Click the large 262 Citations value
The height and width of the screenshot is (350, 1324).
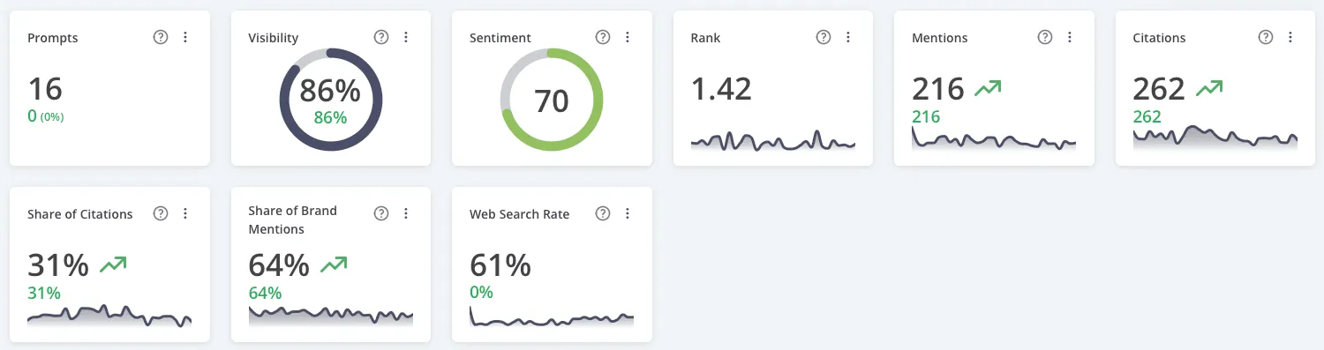[1160, 89]
